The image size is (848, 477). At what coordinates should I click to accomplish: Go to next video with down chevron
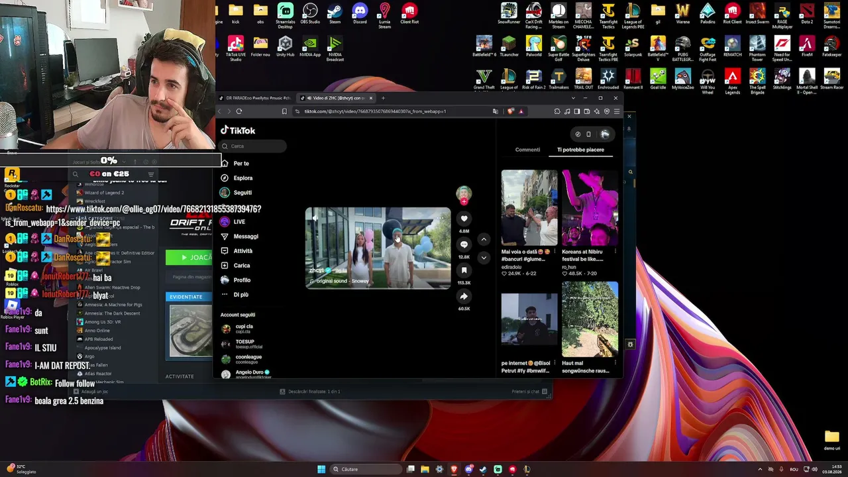(x=484, y=258)
